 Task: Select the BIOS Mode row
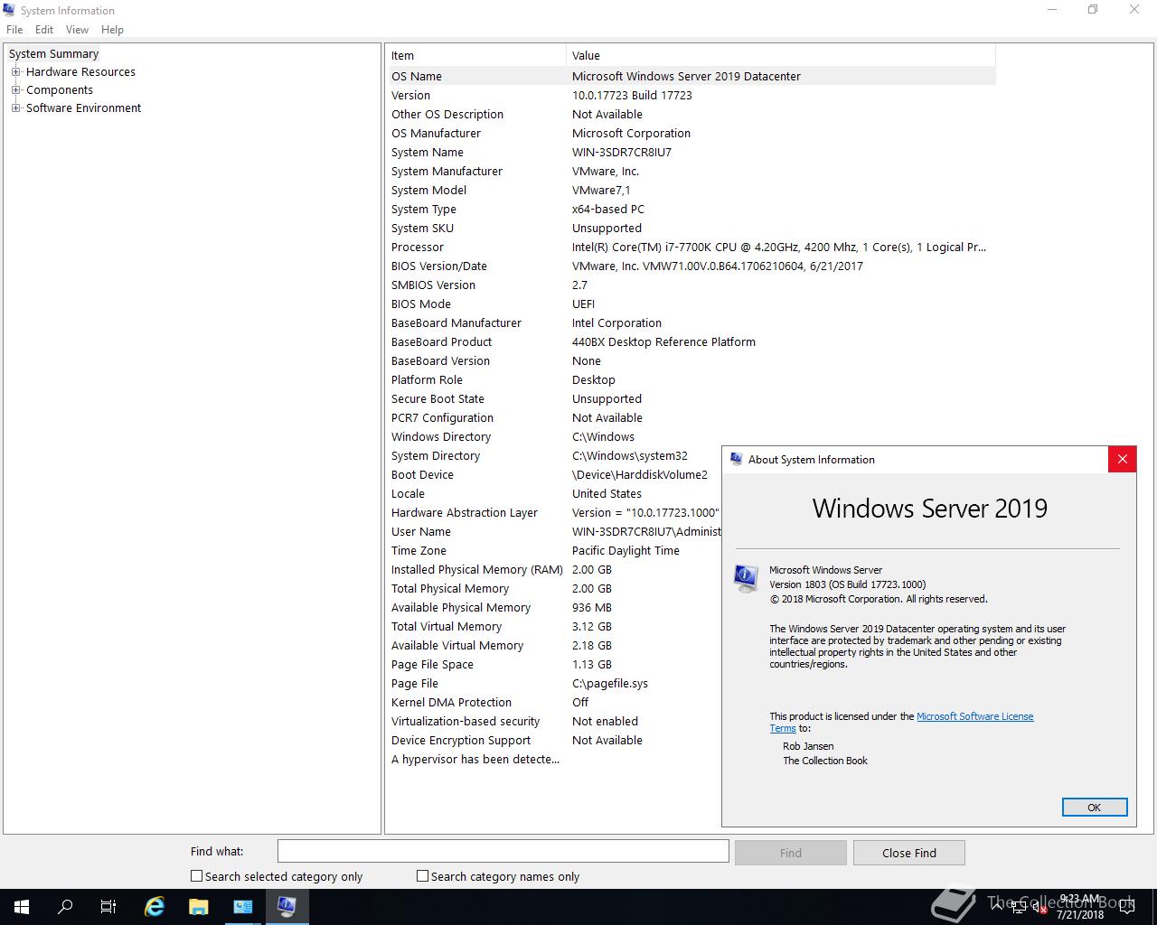(691, 304)
